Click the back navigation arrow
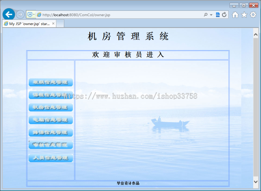 coord(9,14)
